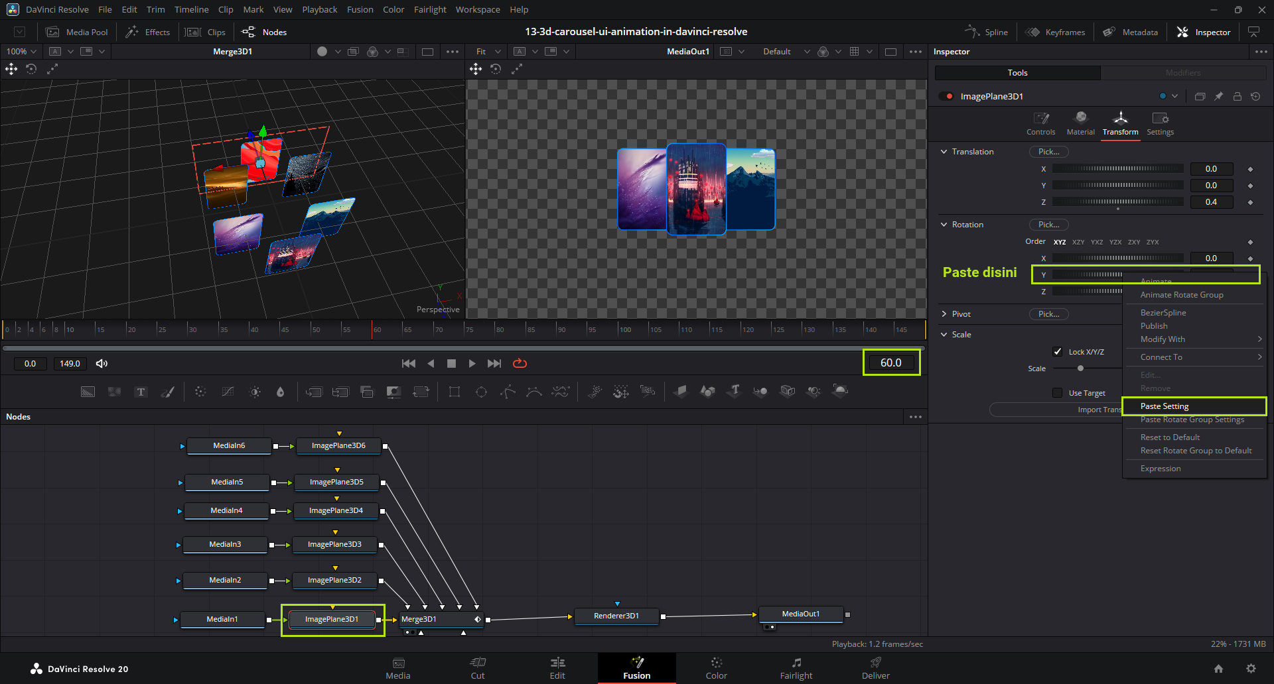This screenshot has width=1274, height=684.
Task: Open project settings gear icon
Action: (1251, 669)
